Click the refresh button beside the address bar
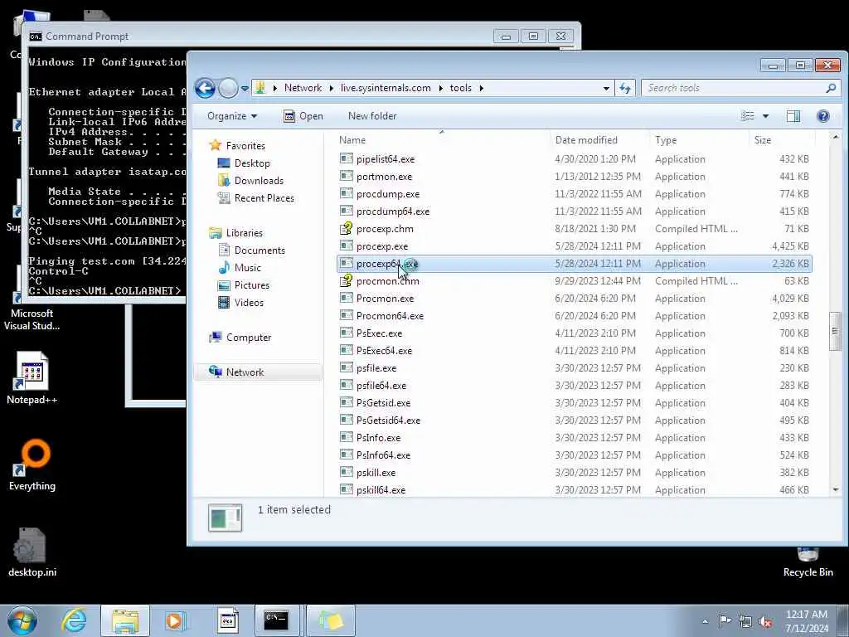The width and height of the screenshot is (849, 637). click(x=625, y=88)
